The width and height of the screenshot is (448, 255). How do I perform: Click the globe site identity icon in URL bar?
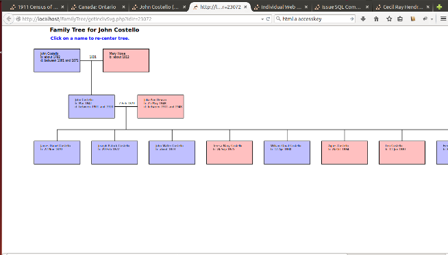point(18,19)
